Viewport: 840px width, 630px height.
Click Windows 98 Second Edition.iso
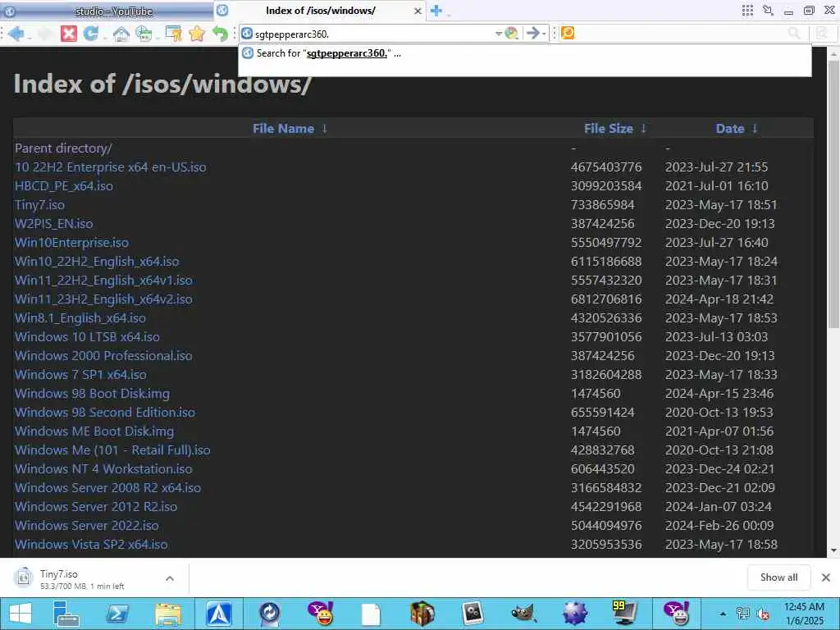click(x=105, y=412)
